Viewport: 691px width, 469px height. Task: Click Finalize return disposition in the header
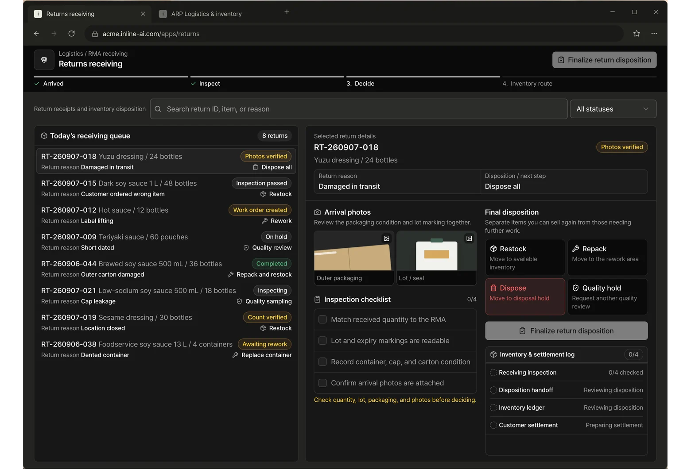[604, 60]
